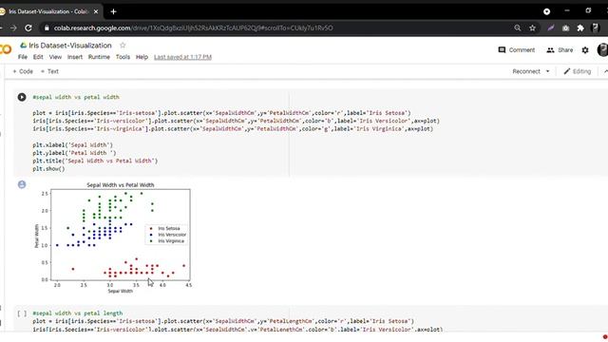Open the user account avatar in Colab
The width and height of the screenshot is (608, 342).
[x=602, y=49]
